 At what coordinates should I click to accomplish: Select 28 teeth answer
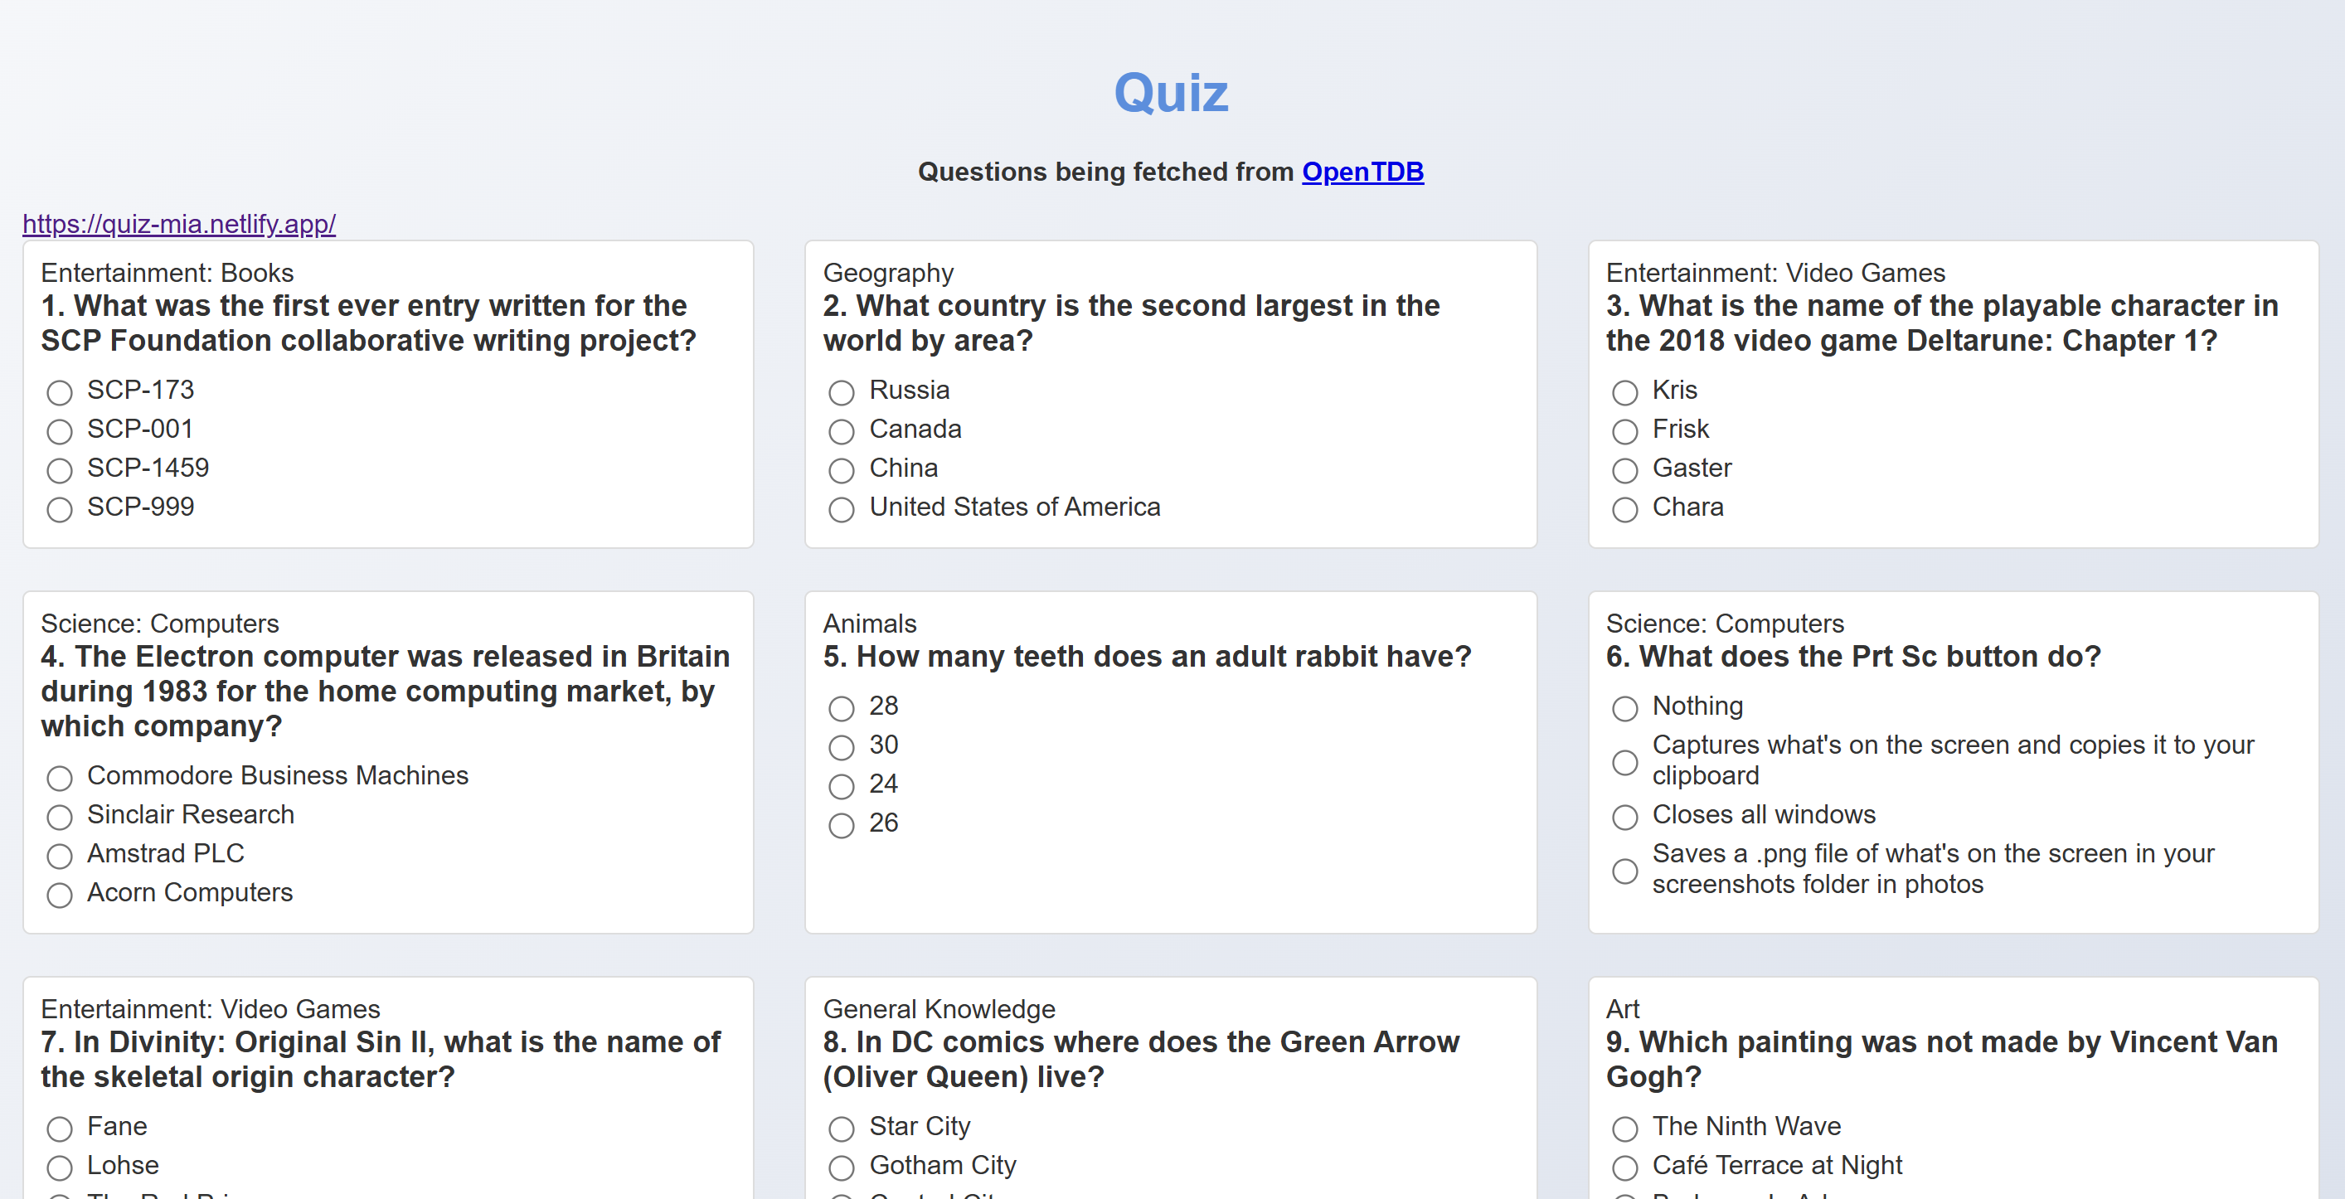coord(841,708)
